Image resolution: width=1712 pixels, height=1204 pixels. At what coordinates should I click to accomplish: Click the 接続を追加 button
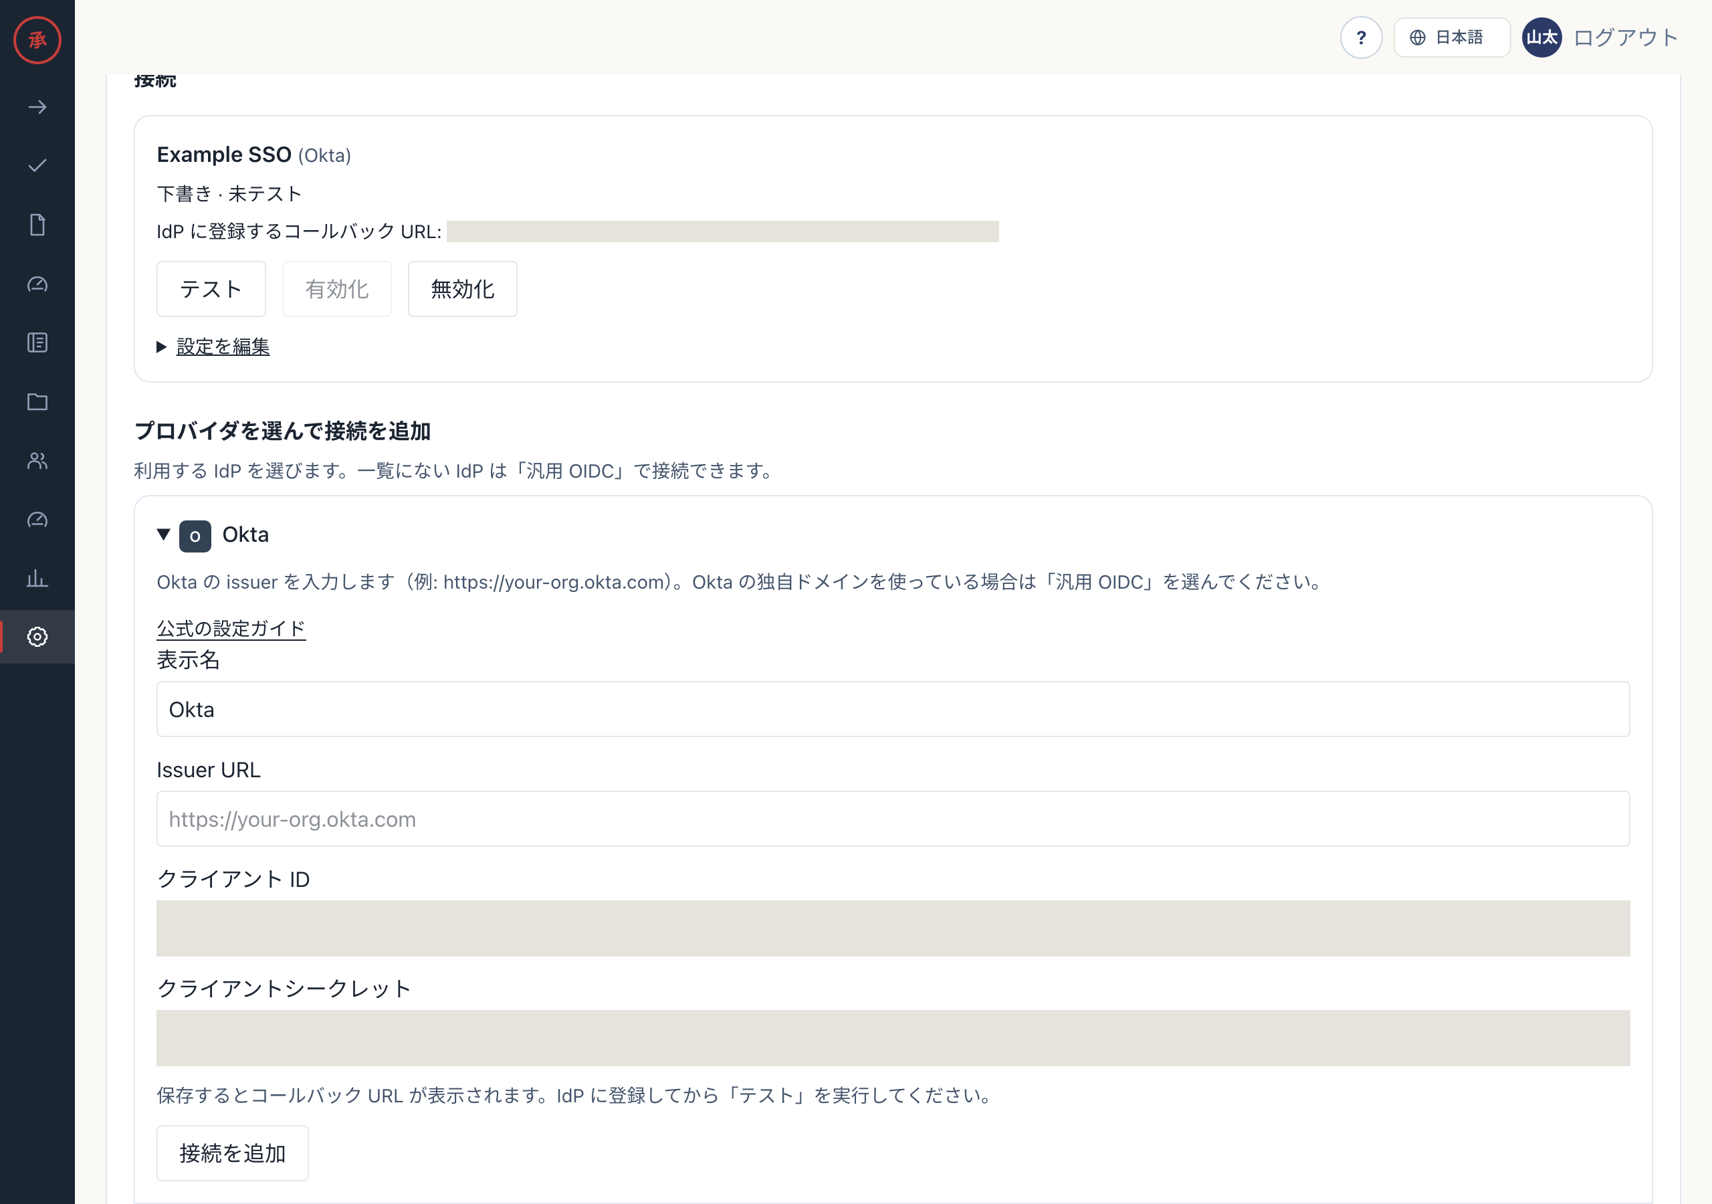(233, 1152)
